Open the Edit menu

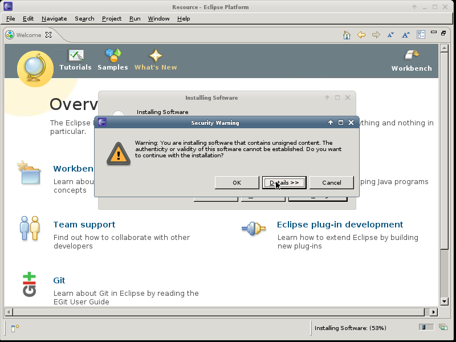pos(28,19)
